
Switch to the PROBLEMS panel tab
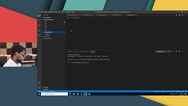[x=70, y=52]
